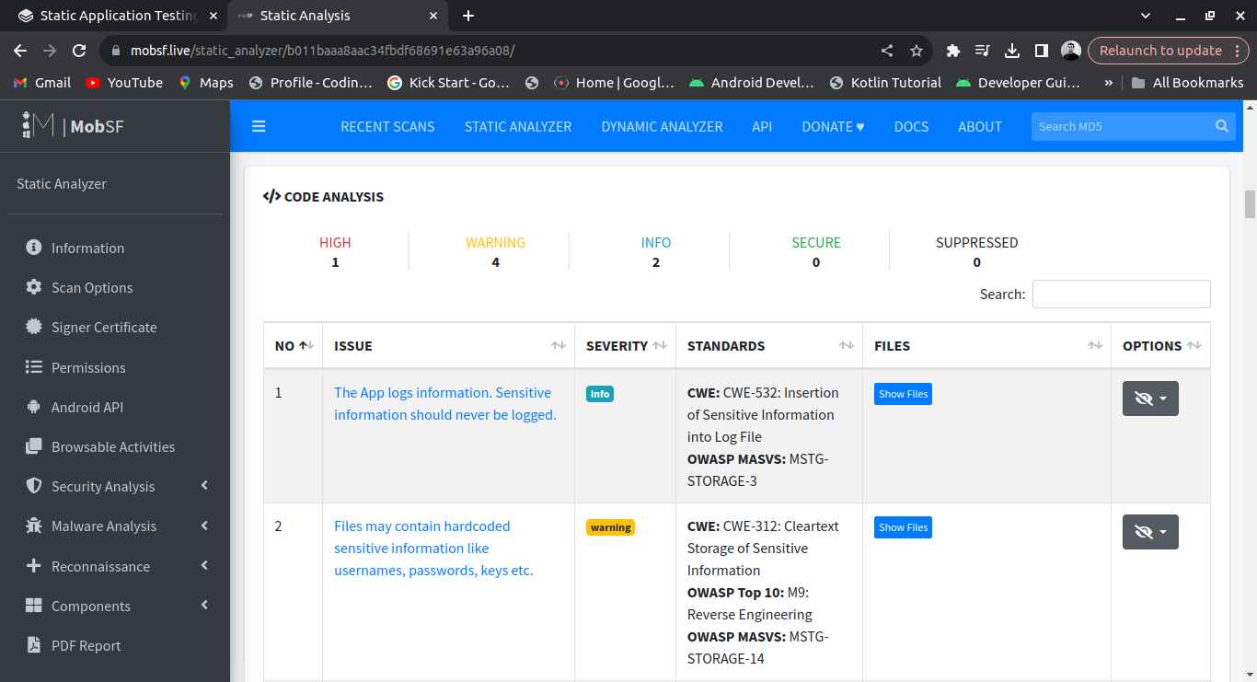Open the Dynamic Analyzer nav item

pyautogui.click(x=662, y=126)
